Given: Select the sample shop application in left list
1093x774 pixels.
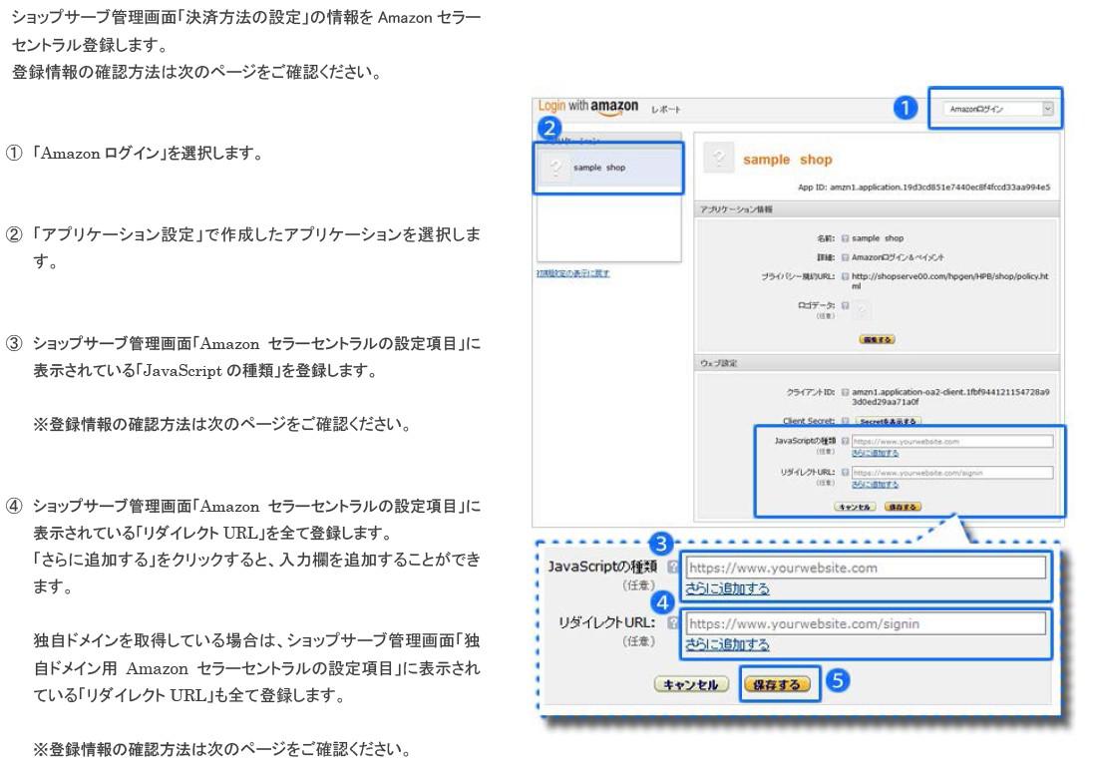Looking at the screenshot, I should click(x=608, y=168).
